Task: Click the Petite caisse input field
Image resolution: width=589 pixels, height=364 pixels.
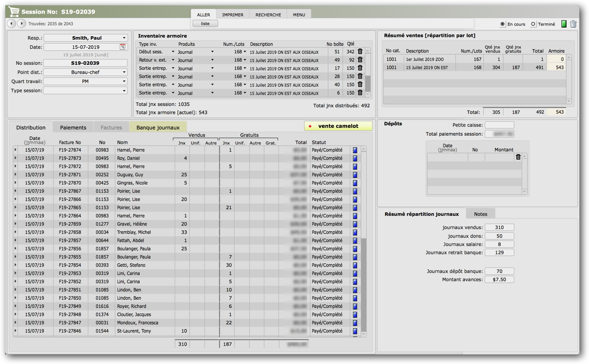Action: 499,125
